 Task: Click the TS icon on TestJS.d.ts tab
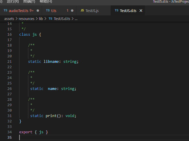click(117, 11)
